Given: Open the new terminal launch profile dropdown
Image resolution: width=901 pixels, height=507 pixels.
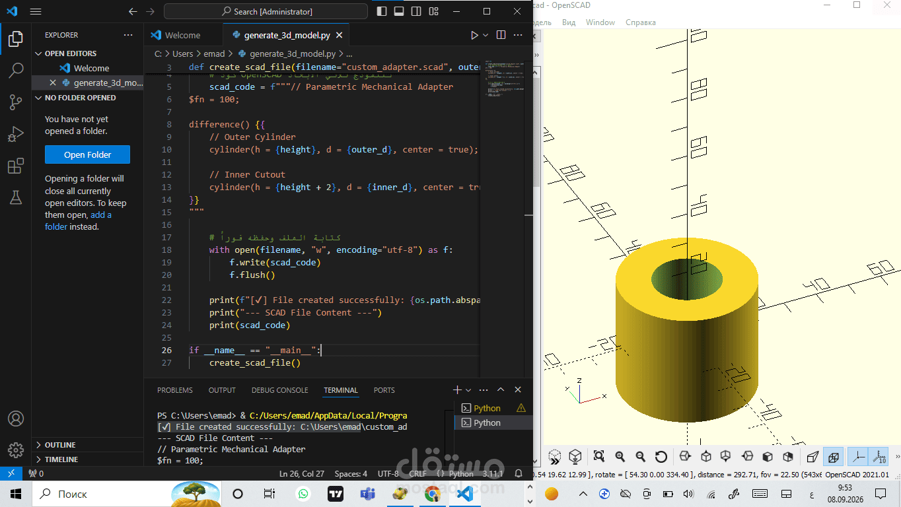Looking at the screenshot, I should (x=468, y=390).
